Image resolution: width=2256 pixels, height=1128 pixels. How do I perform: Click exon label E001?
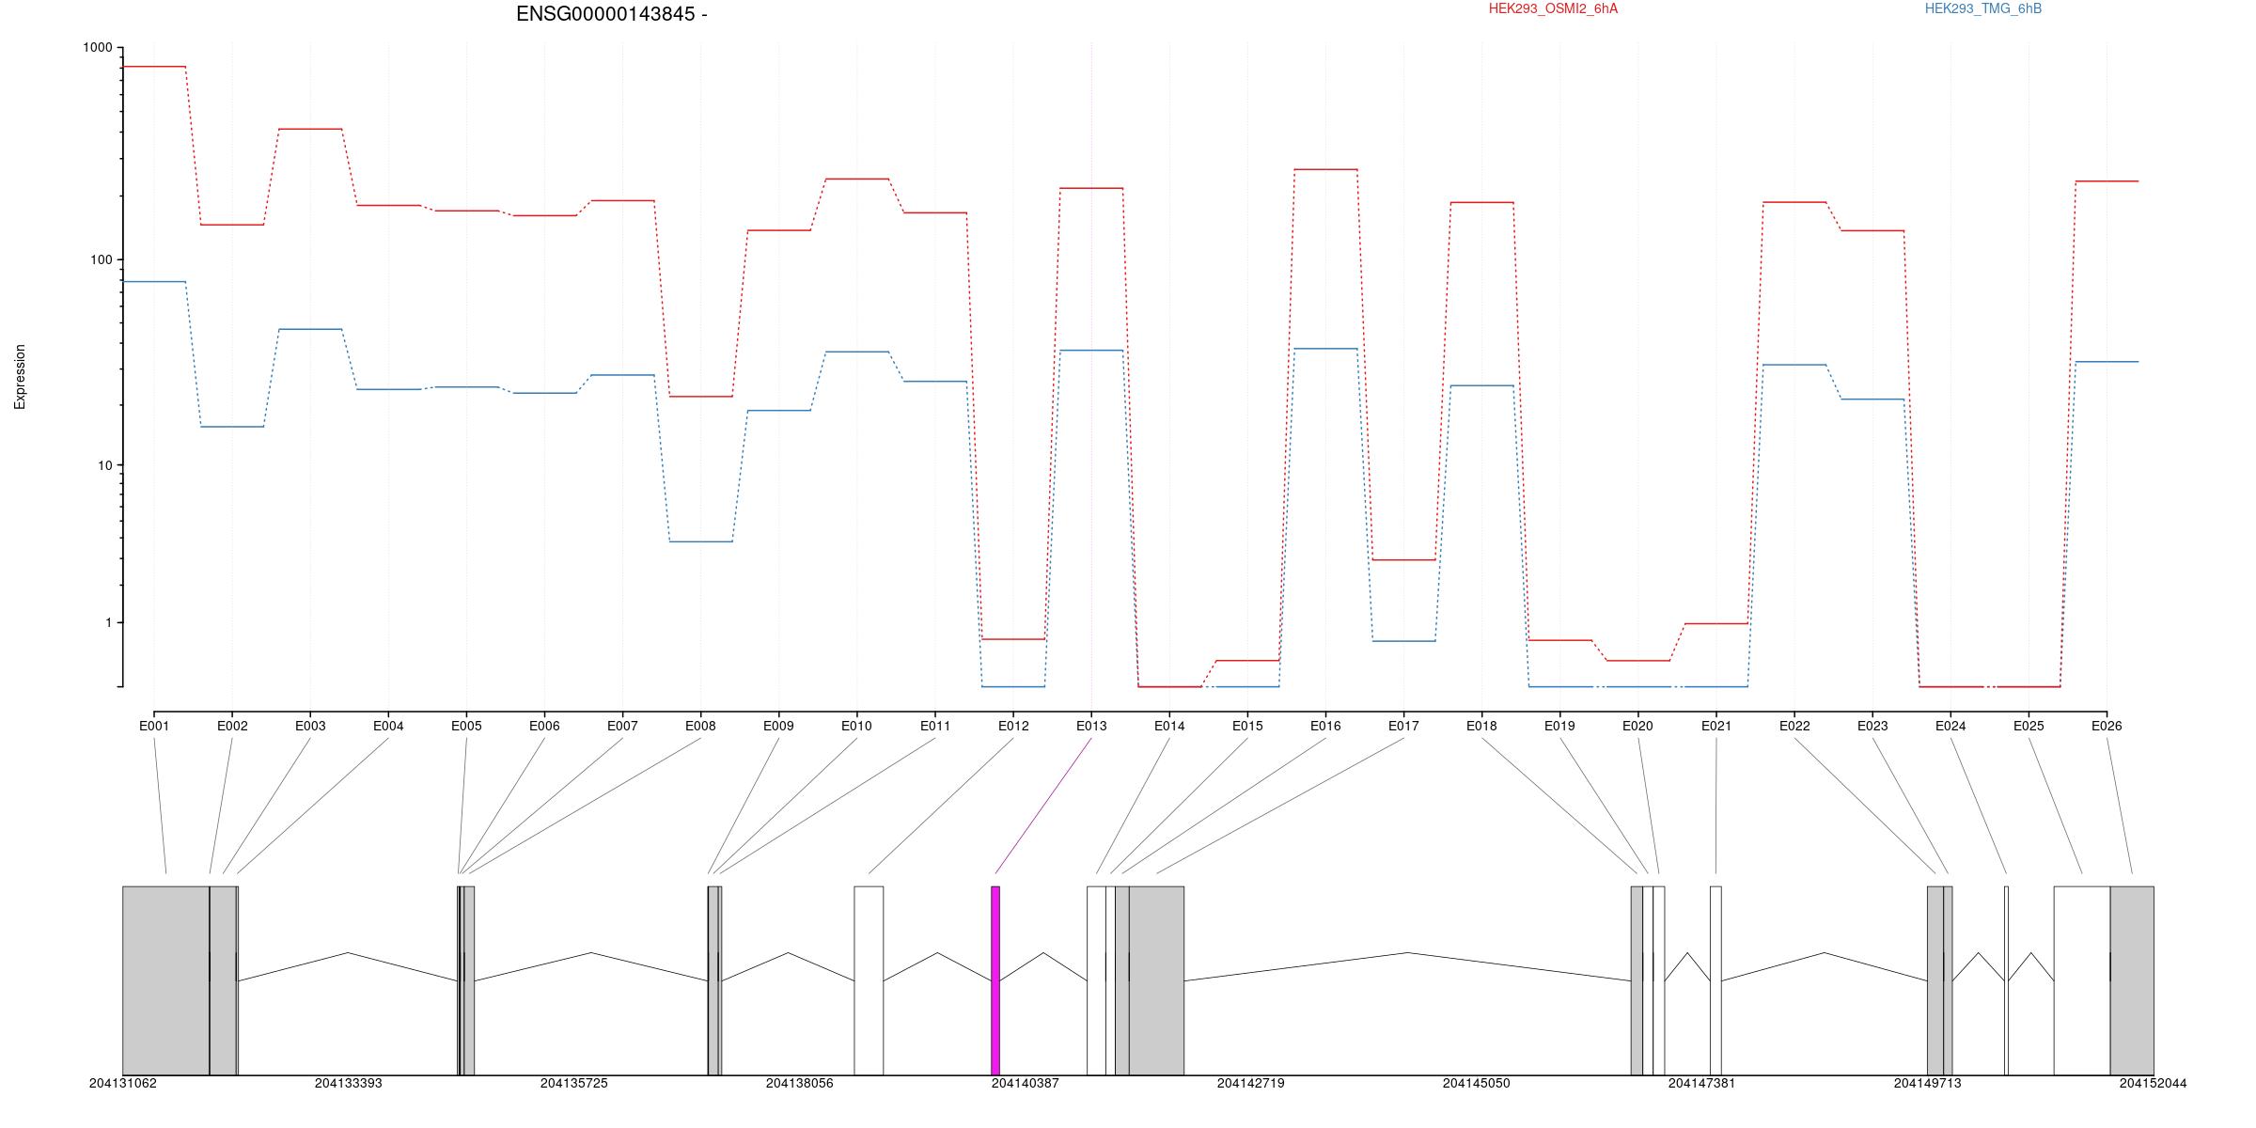coord(154,726)
